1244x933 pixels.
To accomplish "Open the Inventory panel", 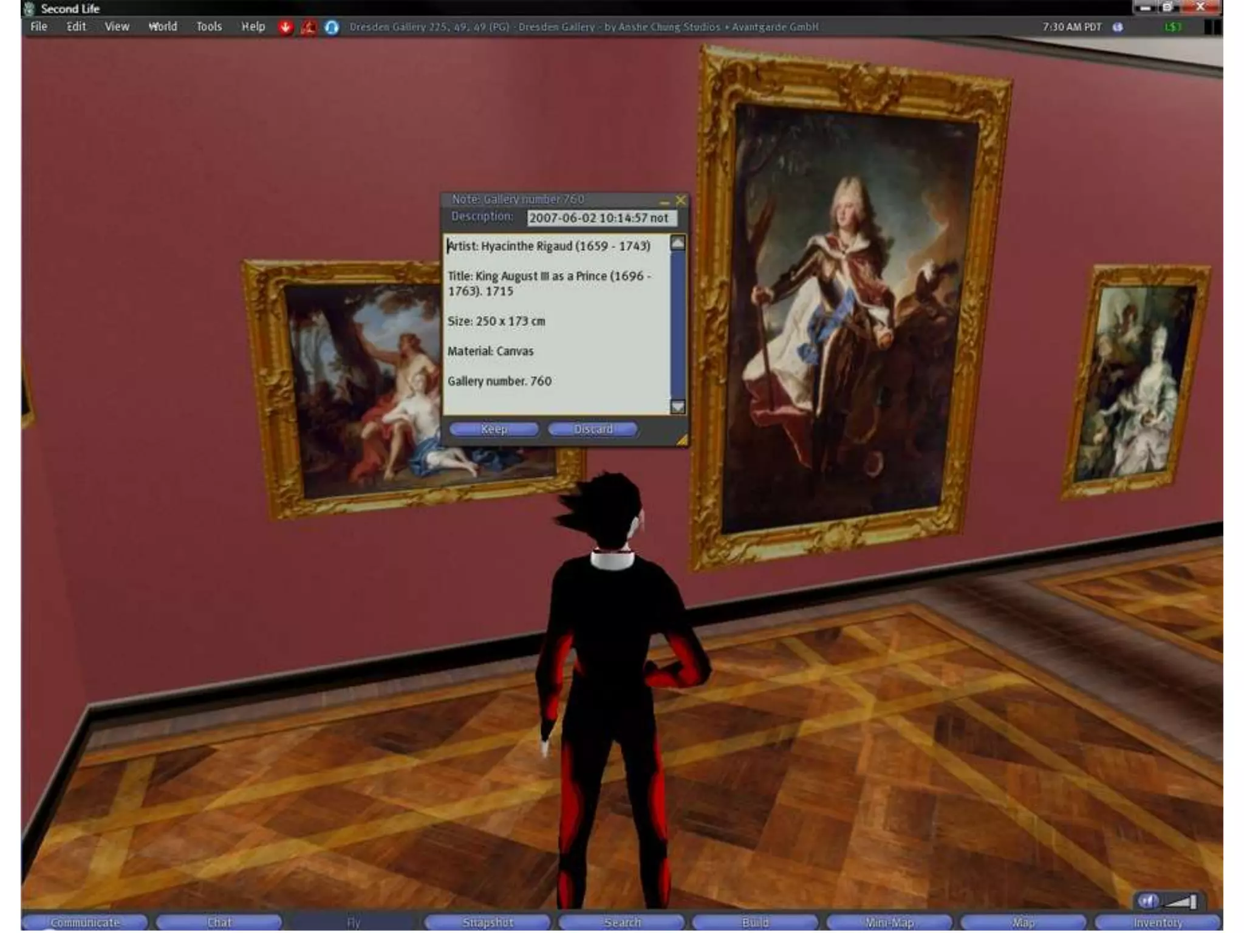I will click(1157, 923).
